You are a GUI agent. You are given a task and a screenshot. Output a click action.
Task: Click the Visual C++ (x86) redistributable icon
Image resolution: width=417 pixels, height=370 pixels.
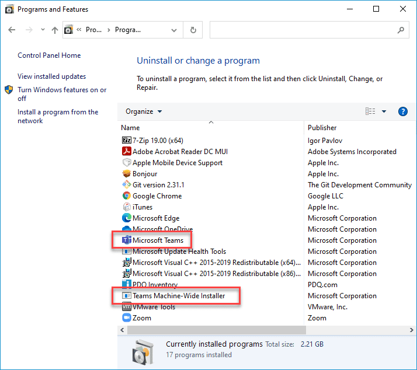click(x=127, y=273)
